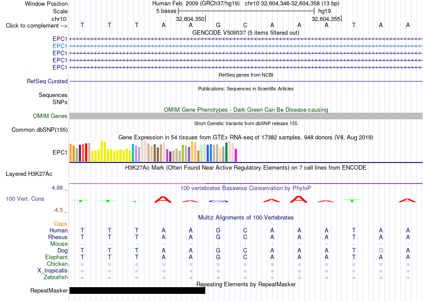
Task: Click the 'Rhesus' species label
Action: (58, 237)
